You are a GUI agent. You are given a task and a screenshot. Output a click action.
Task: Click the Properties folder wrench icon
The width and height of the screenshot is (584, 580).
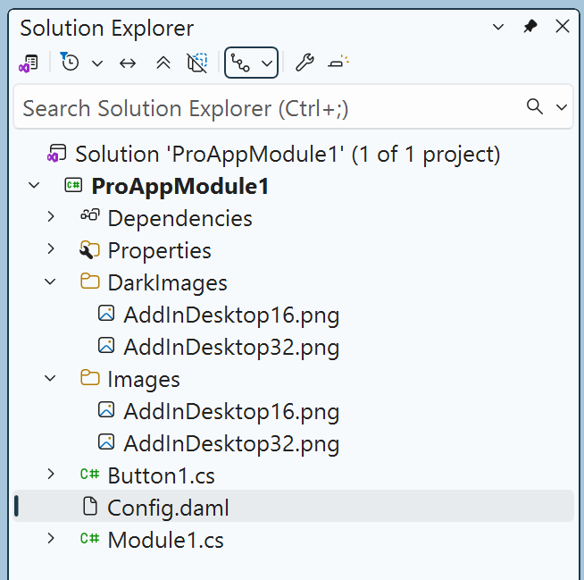[x=89, y=249]
